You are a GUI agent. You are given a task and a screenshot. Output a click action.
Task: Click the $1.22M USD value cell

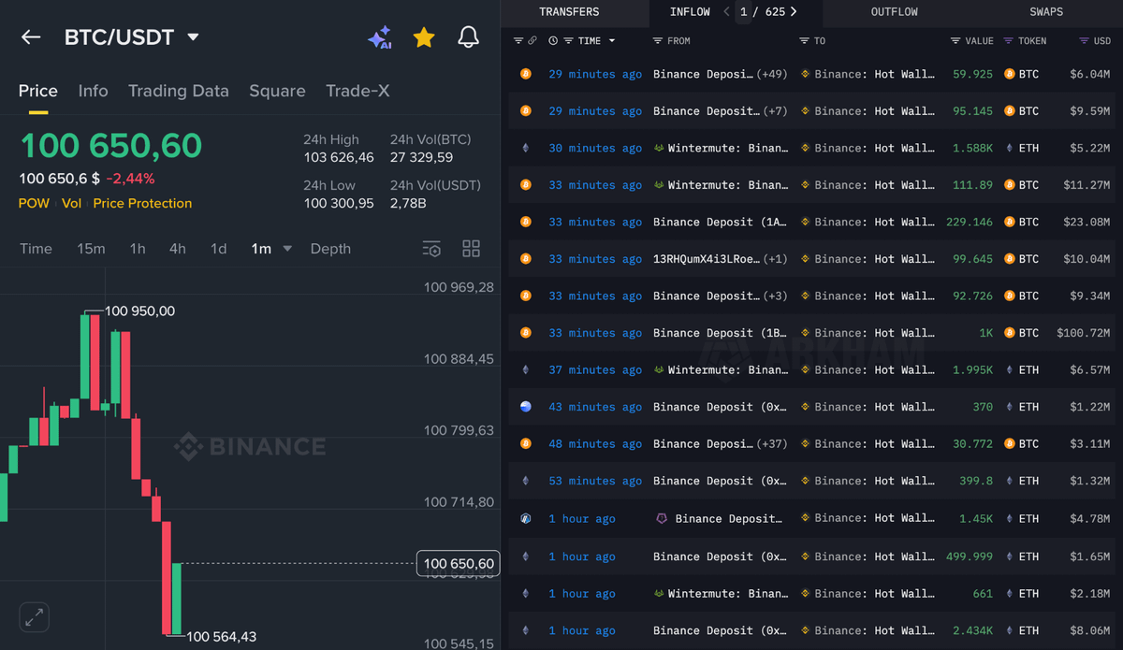(x=1088, y=407)
